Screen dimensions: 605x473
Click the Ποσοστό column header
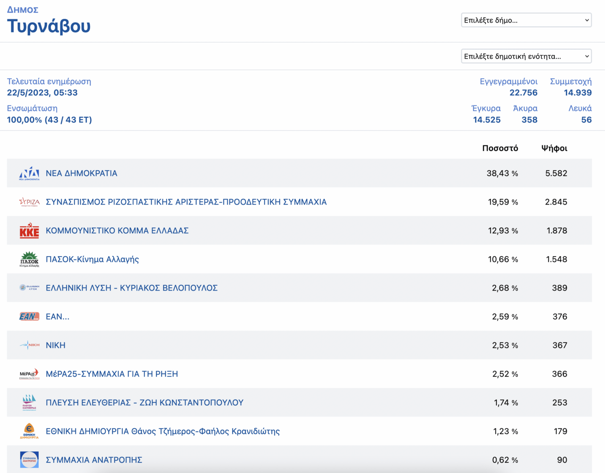tap(500, 148)
